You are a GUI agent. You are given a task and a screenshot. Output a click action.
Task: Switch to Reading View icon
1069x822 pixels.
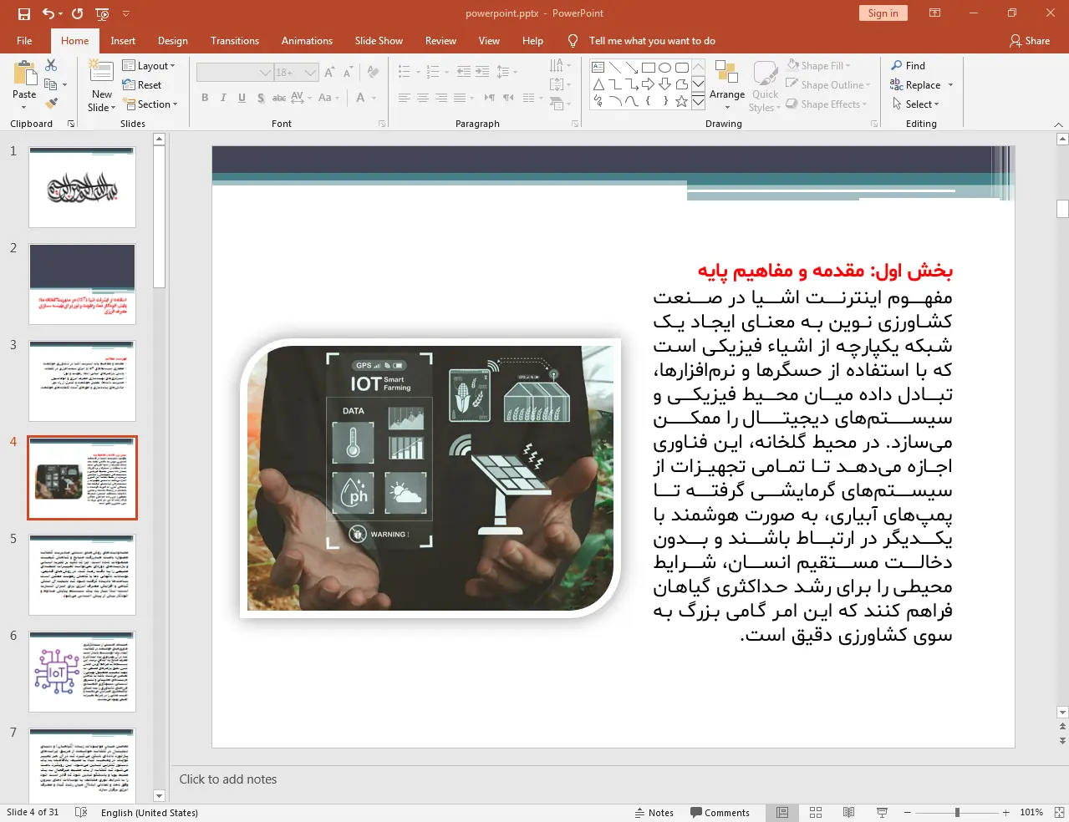(x=848, y=812)
